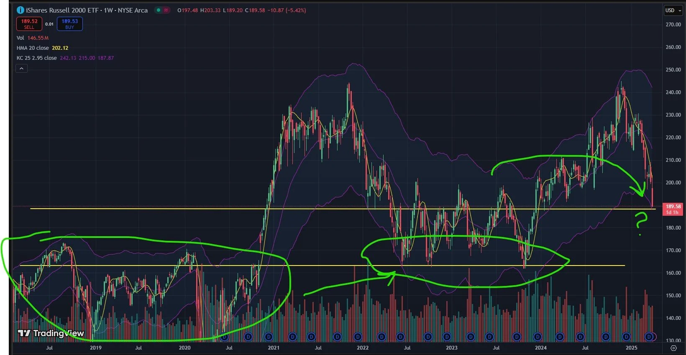Click the 2021 time axis label

(x=274, y=348)
